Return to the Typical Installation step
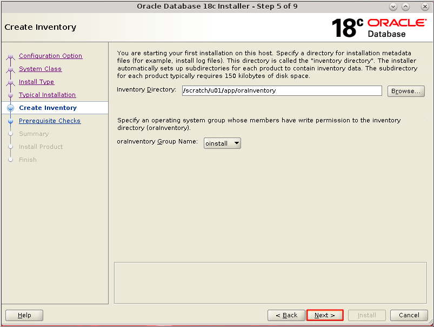Image resolution: width=434 pixels, height=327 pixels. pyautogui.click(x=47, y=95)
